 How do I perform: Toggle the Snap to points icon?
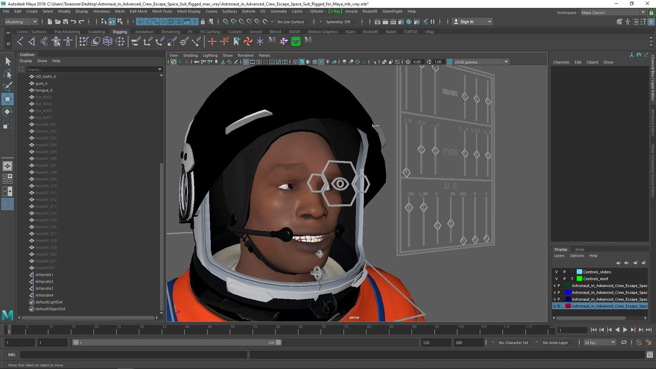(x=241, y=22)
